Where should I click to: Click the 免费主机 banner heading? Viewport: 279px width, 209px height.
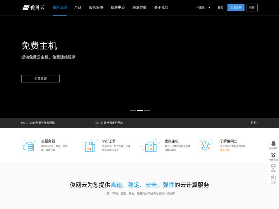pos(39,46)
